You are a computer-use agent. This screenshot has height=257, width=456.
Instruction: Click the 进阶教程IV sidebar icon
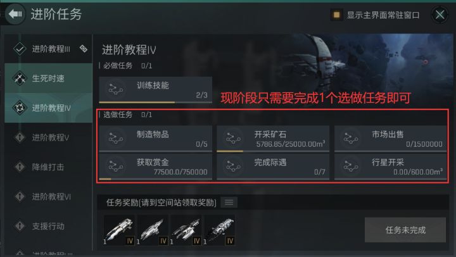20,108
